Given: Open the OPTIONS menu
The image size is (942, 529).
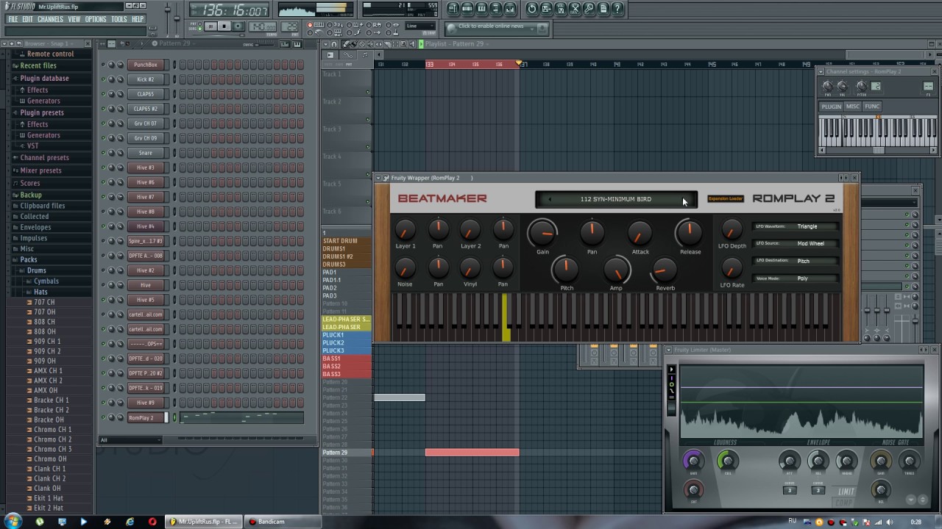Looking at the screenshot, I should point(96,19).
